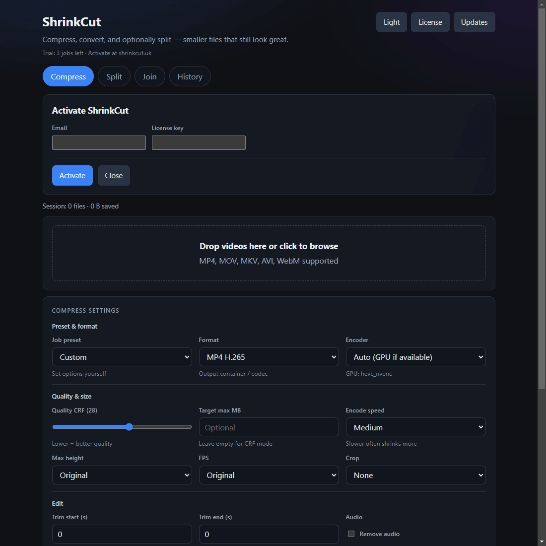The width and height of the screenshot is (546, 546).
Task: Click the Trim start (s) field
Action: (x=122, y=534)
